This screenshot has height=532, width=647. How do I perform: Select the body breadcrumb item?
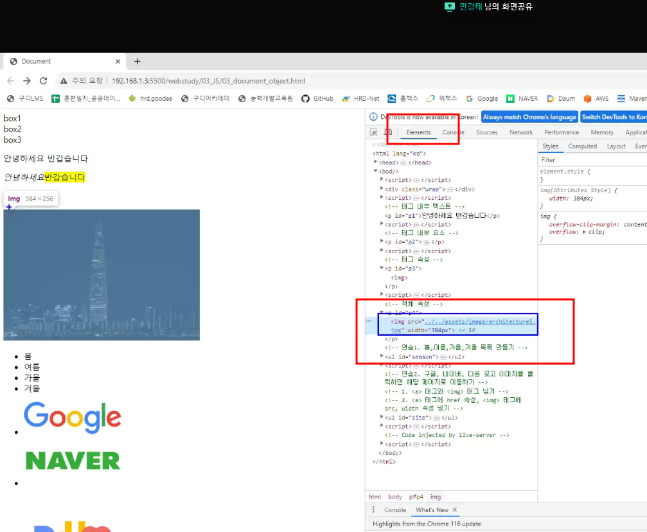[395, 497]
